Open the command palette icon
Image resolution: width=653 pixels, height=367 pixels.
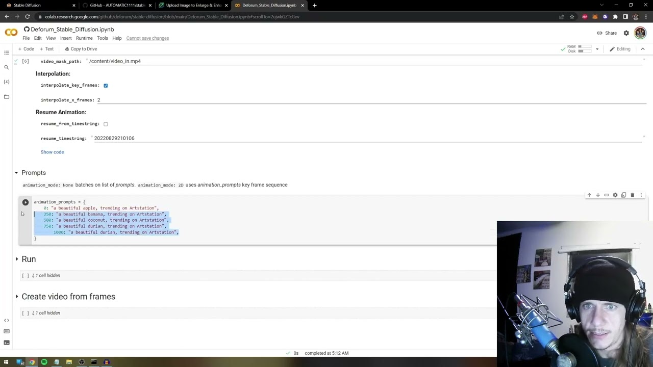[x=7, y=331]
